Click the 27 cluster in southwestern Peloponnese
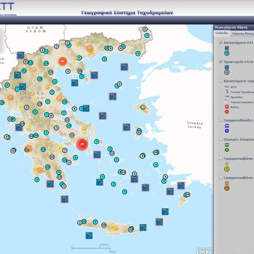Screen dimensions: 254x254 (40, 170)
